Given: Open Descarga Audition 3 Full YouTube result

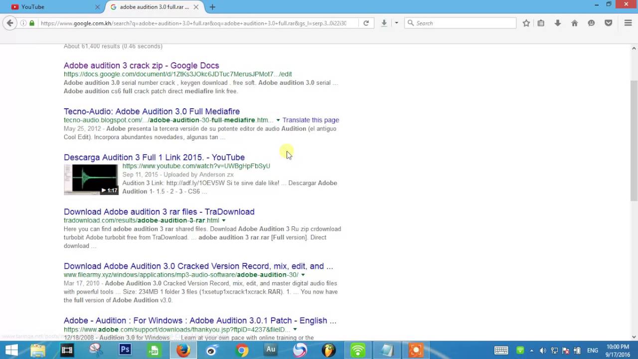Looking at the screenshot, I should (154, 157).
